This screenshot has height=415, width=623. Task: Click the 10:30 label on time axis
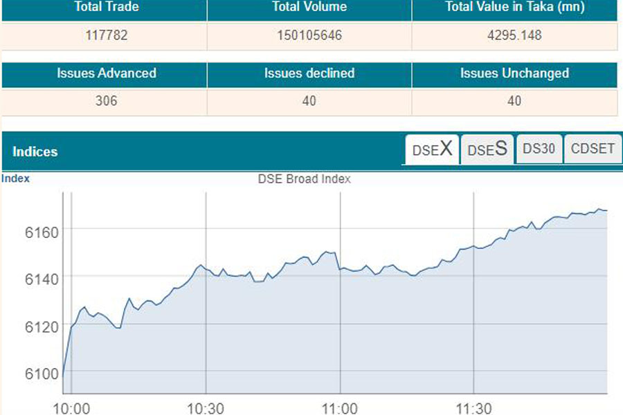click(x=206, y=408)
